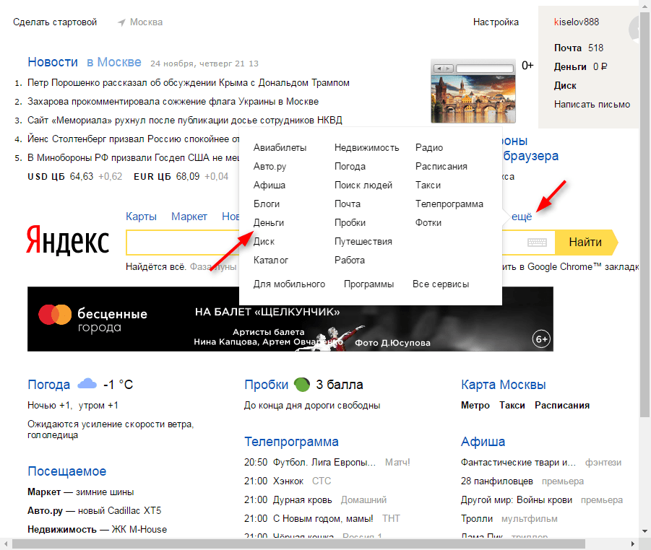Open news about Порошенко and Трамп
This screenshot has height=550, width=651.
[189, 83]
